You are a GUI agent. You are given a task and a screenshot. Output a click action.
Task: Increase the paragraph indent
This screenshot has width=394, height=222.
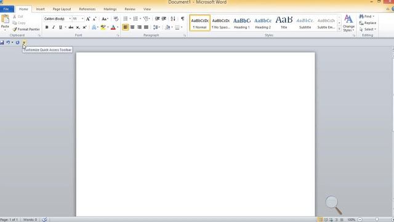coord(164,19)
